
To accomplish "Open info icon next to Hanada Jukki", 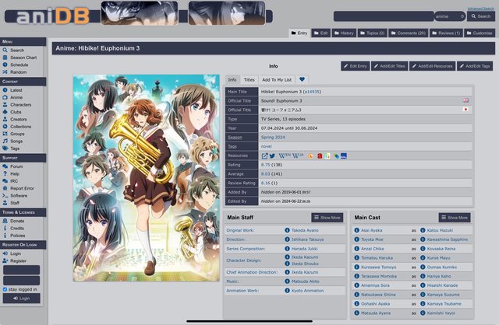I will tap(287, 249).
